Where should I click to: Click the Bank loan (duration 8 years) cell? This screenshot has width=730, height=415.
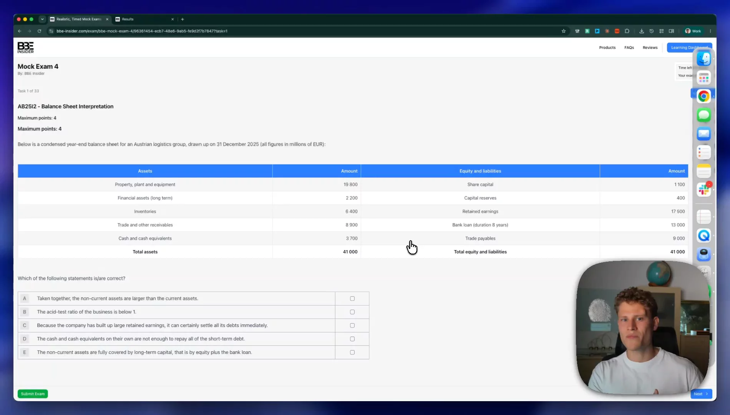tap(480, 225)
